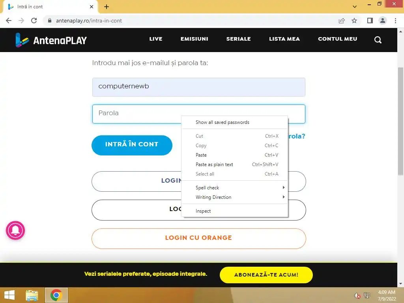The height and width of the screenshot is (303, 404).
Task: Click the email field containing 'computernewb'
Action: pos(199,87)
